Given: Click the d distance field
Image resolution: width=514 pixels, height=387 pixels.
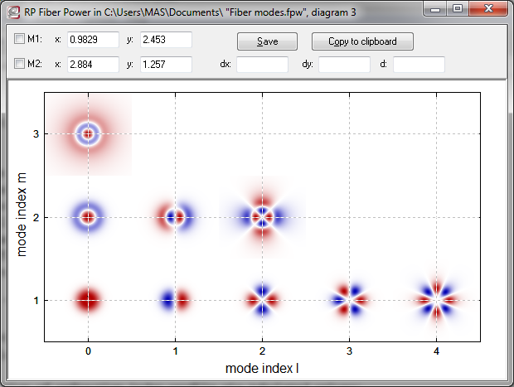Looking at the screenshot, I should (x=419, y=64).
